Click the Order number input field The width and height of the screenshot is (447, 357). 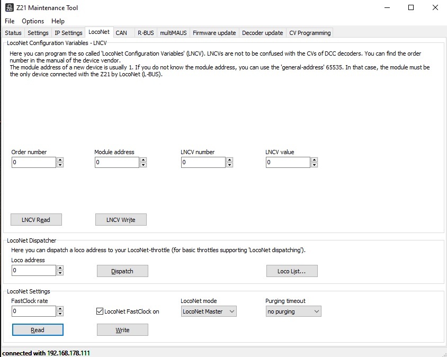pos(34,162)
